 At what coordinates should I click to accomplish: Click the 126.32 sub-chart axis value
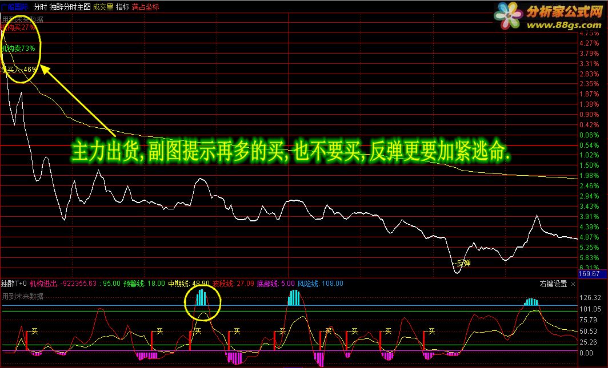click(x=590, y=298)
